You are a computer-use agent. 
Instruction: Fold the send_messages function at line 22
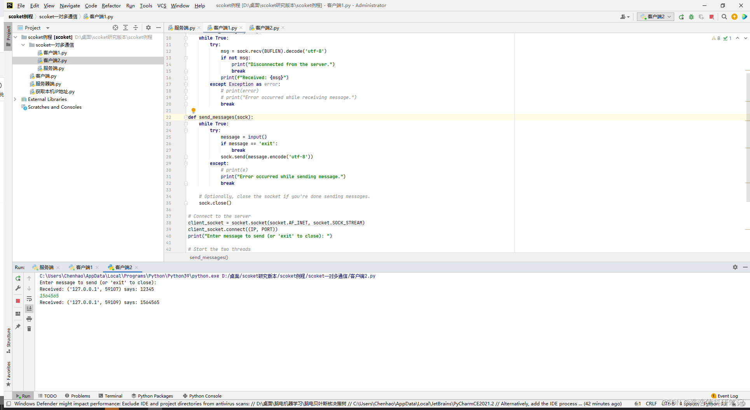[186, 117]
